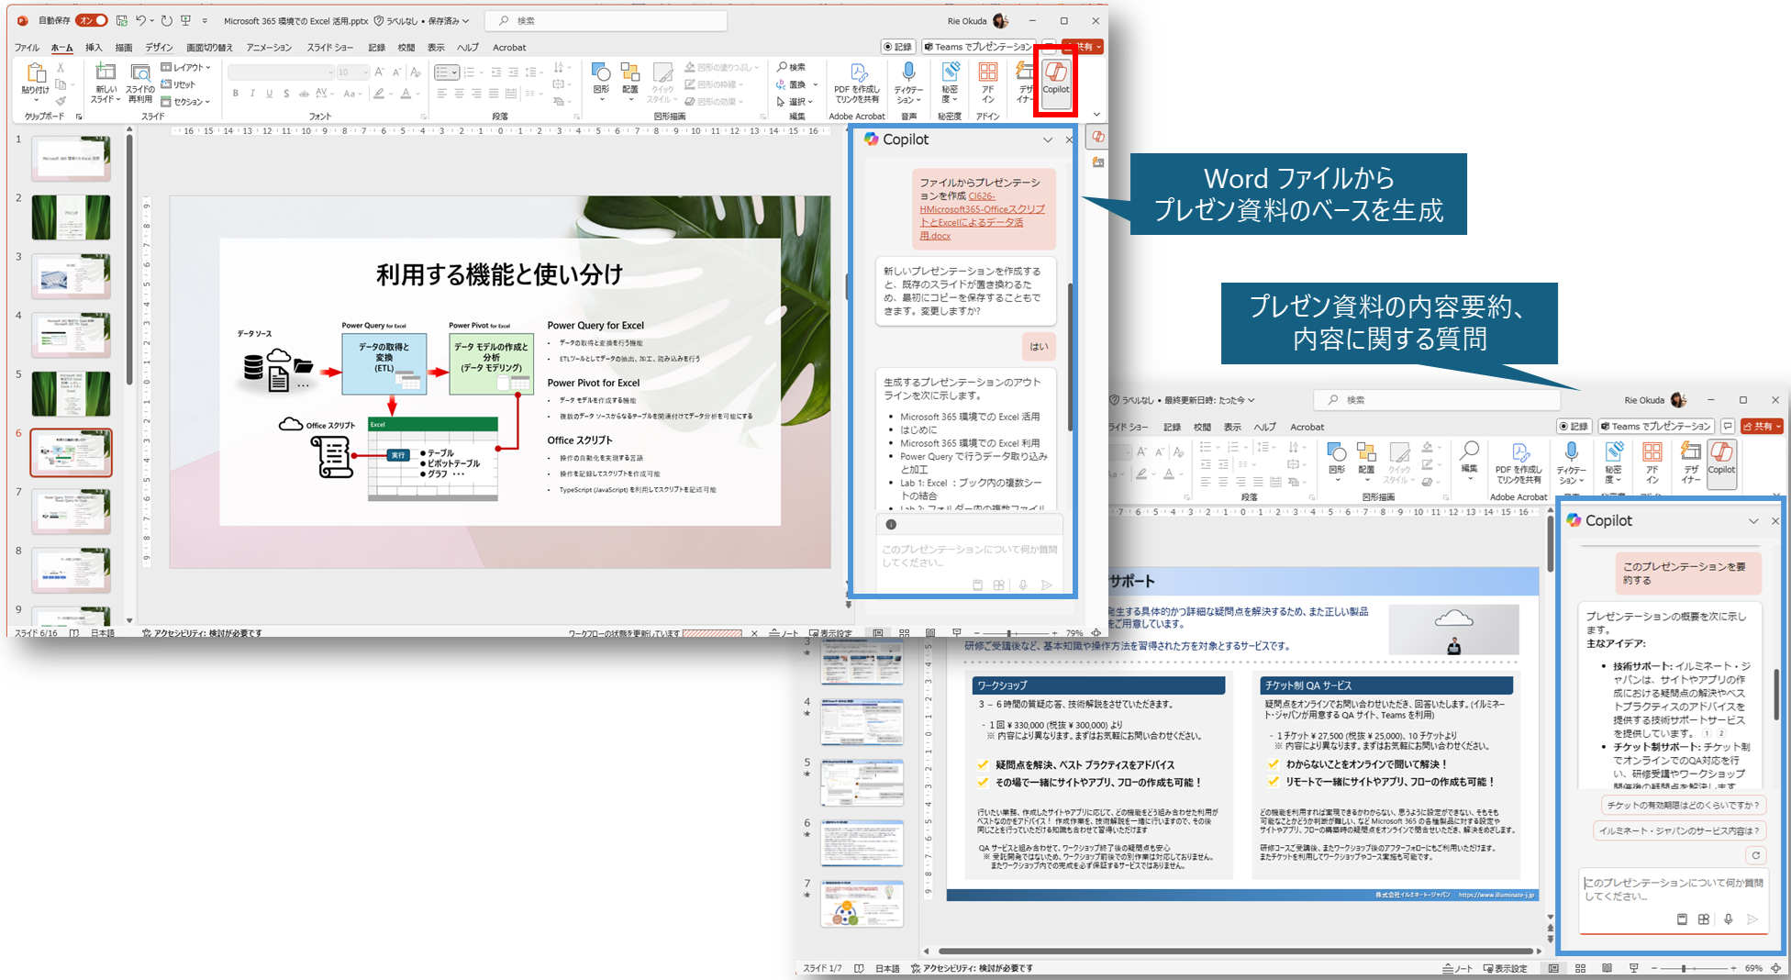Screen dimensions: 1791x980
Task: Click the Undo icon in front window title bar
Action: [141, 20]
